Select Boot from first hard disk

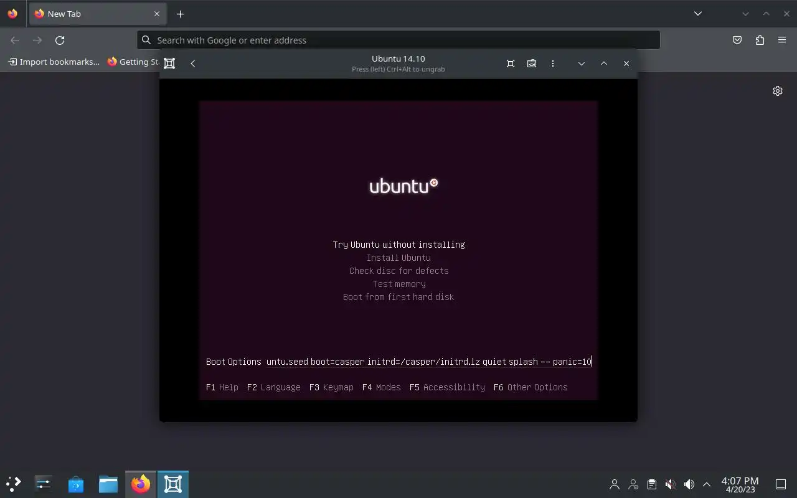(398, 297)
